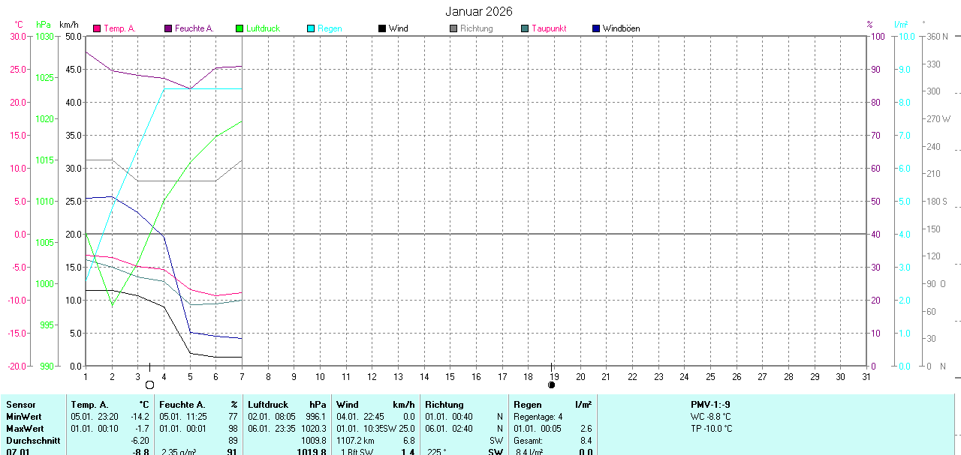Viewport: 961px width, 455px height.
Task: Select the Taupunkt legend label
Action: [x=549, y=28]
